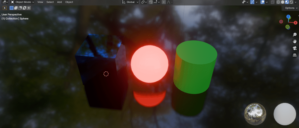Toggle proportional editing button
Screen dimensions: 299x128
pyautogui.click(x=164, y=2)
